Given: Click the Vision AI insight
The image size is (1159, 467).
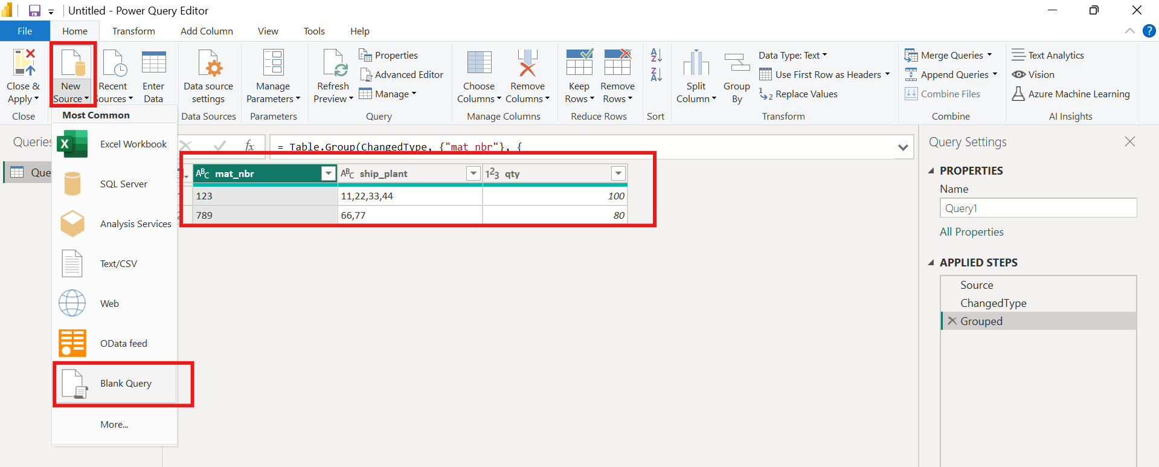Looking at the screenshot, I should click(1033, 74).
